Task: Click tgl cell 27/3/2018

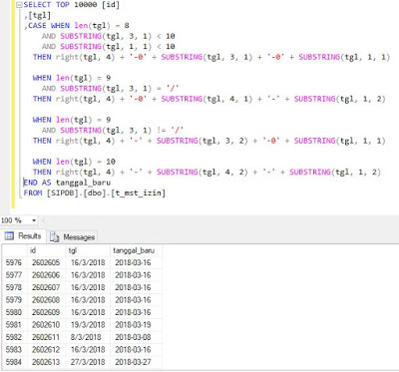Action: coord(88,362)
